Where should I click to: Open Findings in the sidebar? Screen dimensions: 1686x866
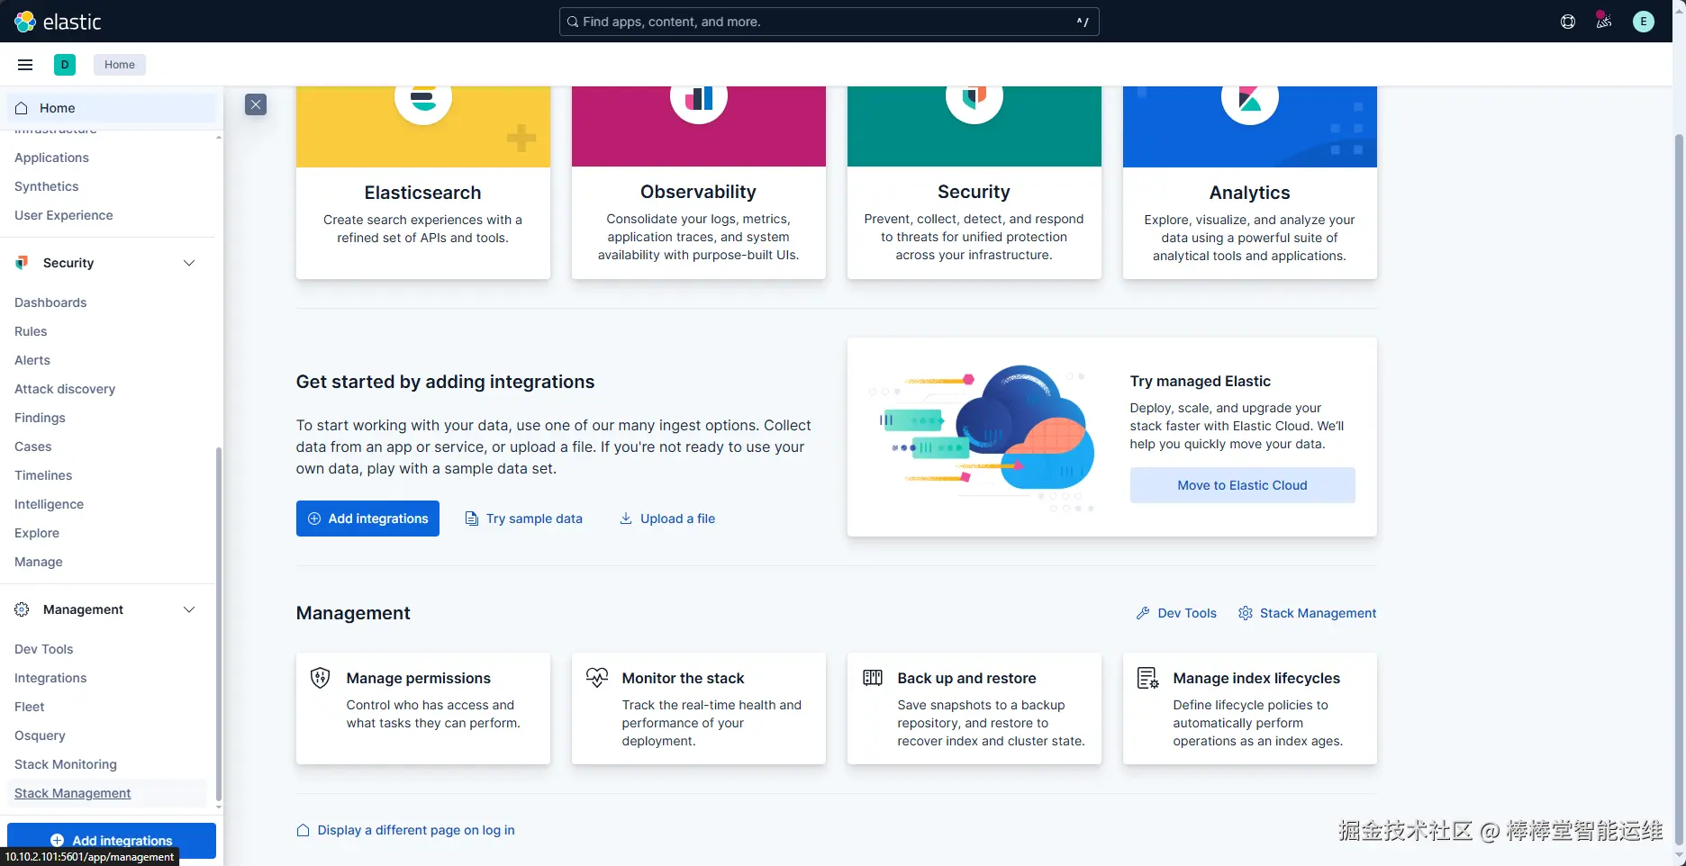pyautogui.click(x=40, y=418)
